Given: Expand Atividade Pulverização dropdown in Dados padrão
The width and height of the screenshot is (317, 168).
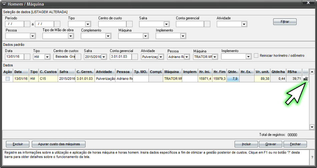Looking at the screenshot, I should point(161,57).
